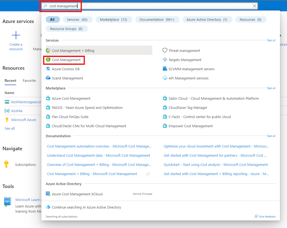287x228 pixels.
Task: Click Empower Cost Management bag icon
Action: [x=165, y=125]
